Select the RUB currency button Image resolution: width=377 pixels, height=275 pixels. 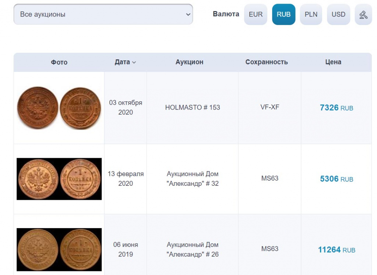coord(283,15)
